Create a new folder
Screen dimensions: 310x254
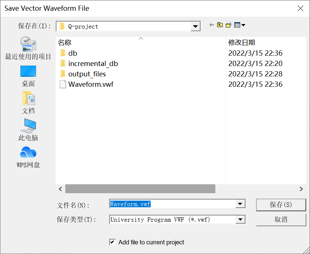coord(229,25)
